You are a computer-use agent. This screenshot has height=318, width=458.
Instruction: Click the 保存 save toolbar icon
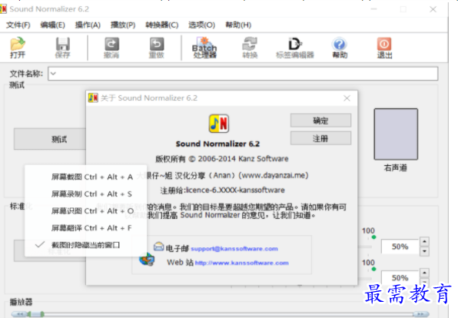tap(62, 48)
